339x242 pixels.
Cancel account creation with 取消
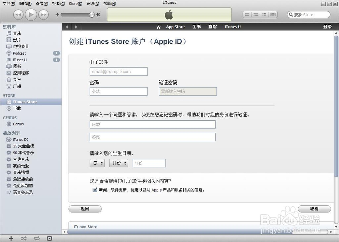pos(314,209)
